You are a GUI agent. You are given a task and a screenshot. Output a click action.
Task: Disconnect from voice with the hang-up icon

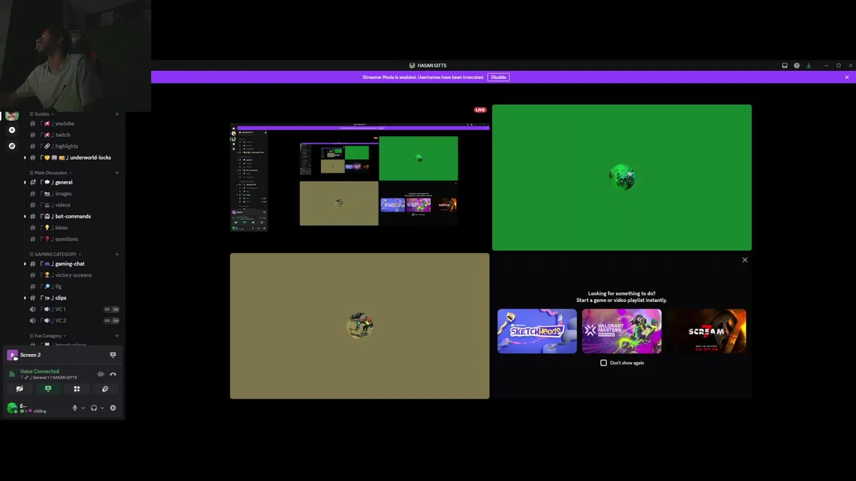(x=113, y=374)
